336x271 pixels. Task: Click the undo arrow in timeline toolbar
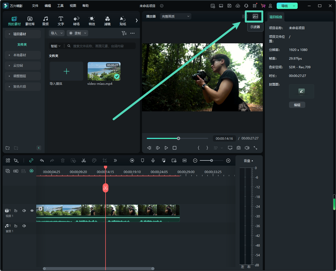click(42, 160)
